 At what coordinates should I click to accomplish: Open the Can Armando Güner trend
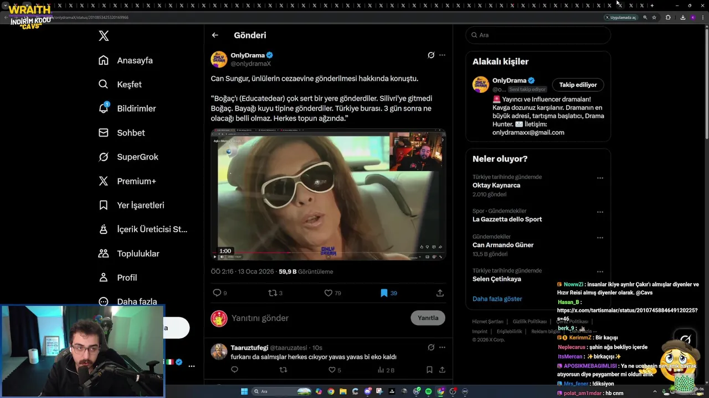coord(503,245)
